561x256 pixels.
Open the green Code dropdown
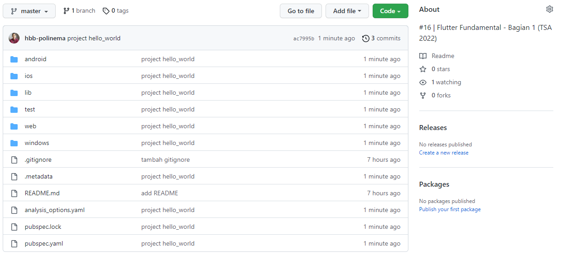click(x=390, y=11)
